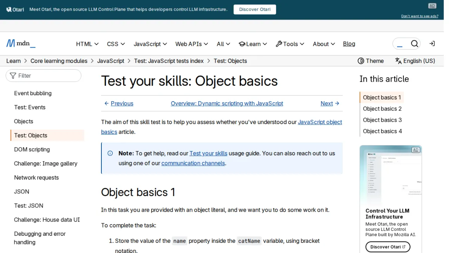Open the Tools menu
The image size is (449, 253).
290,44
